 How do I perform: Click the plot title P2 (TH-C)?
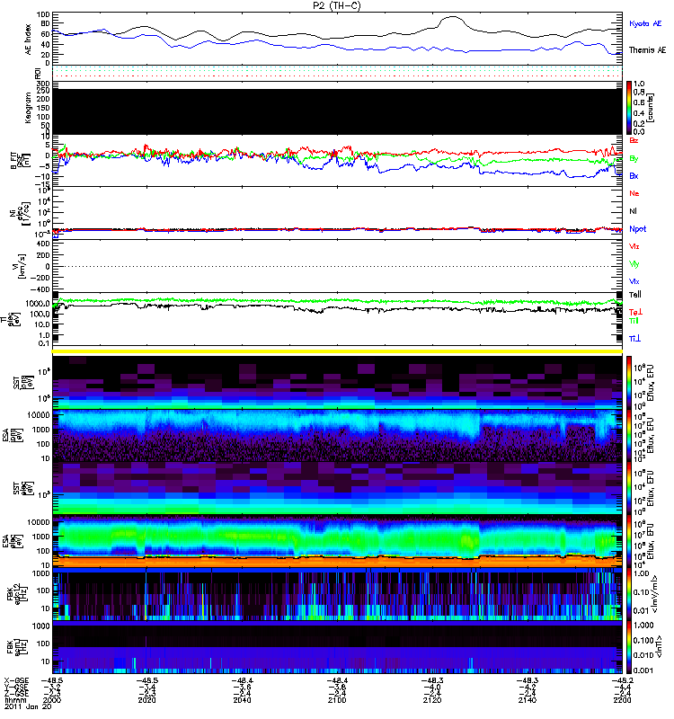click(336, 5)
